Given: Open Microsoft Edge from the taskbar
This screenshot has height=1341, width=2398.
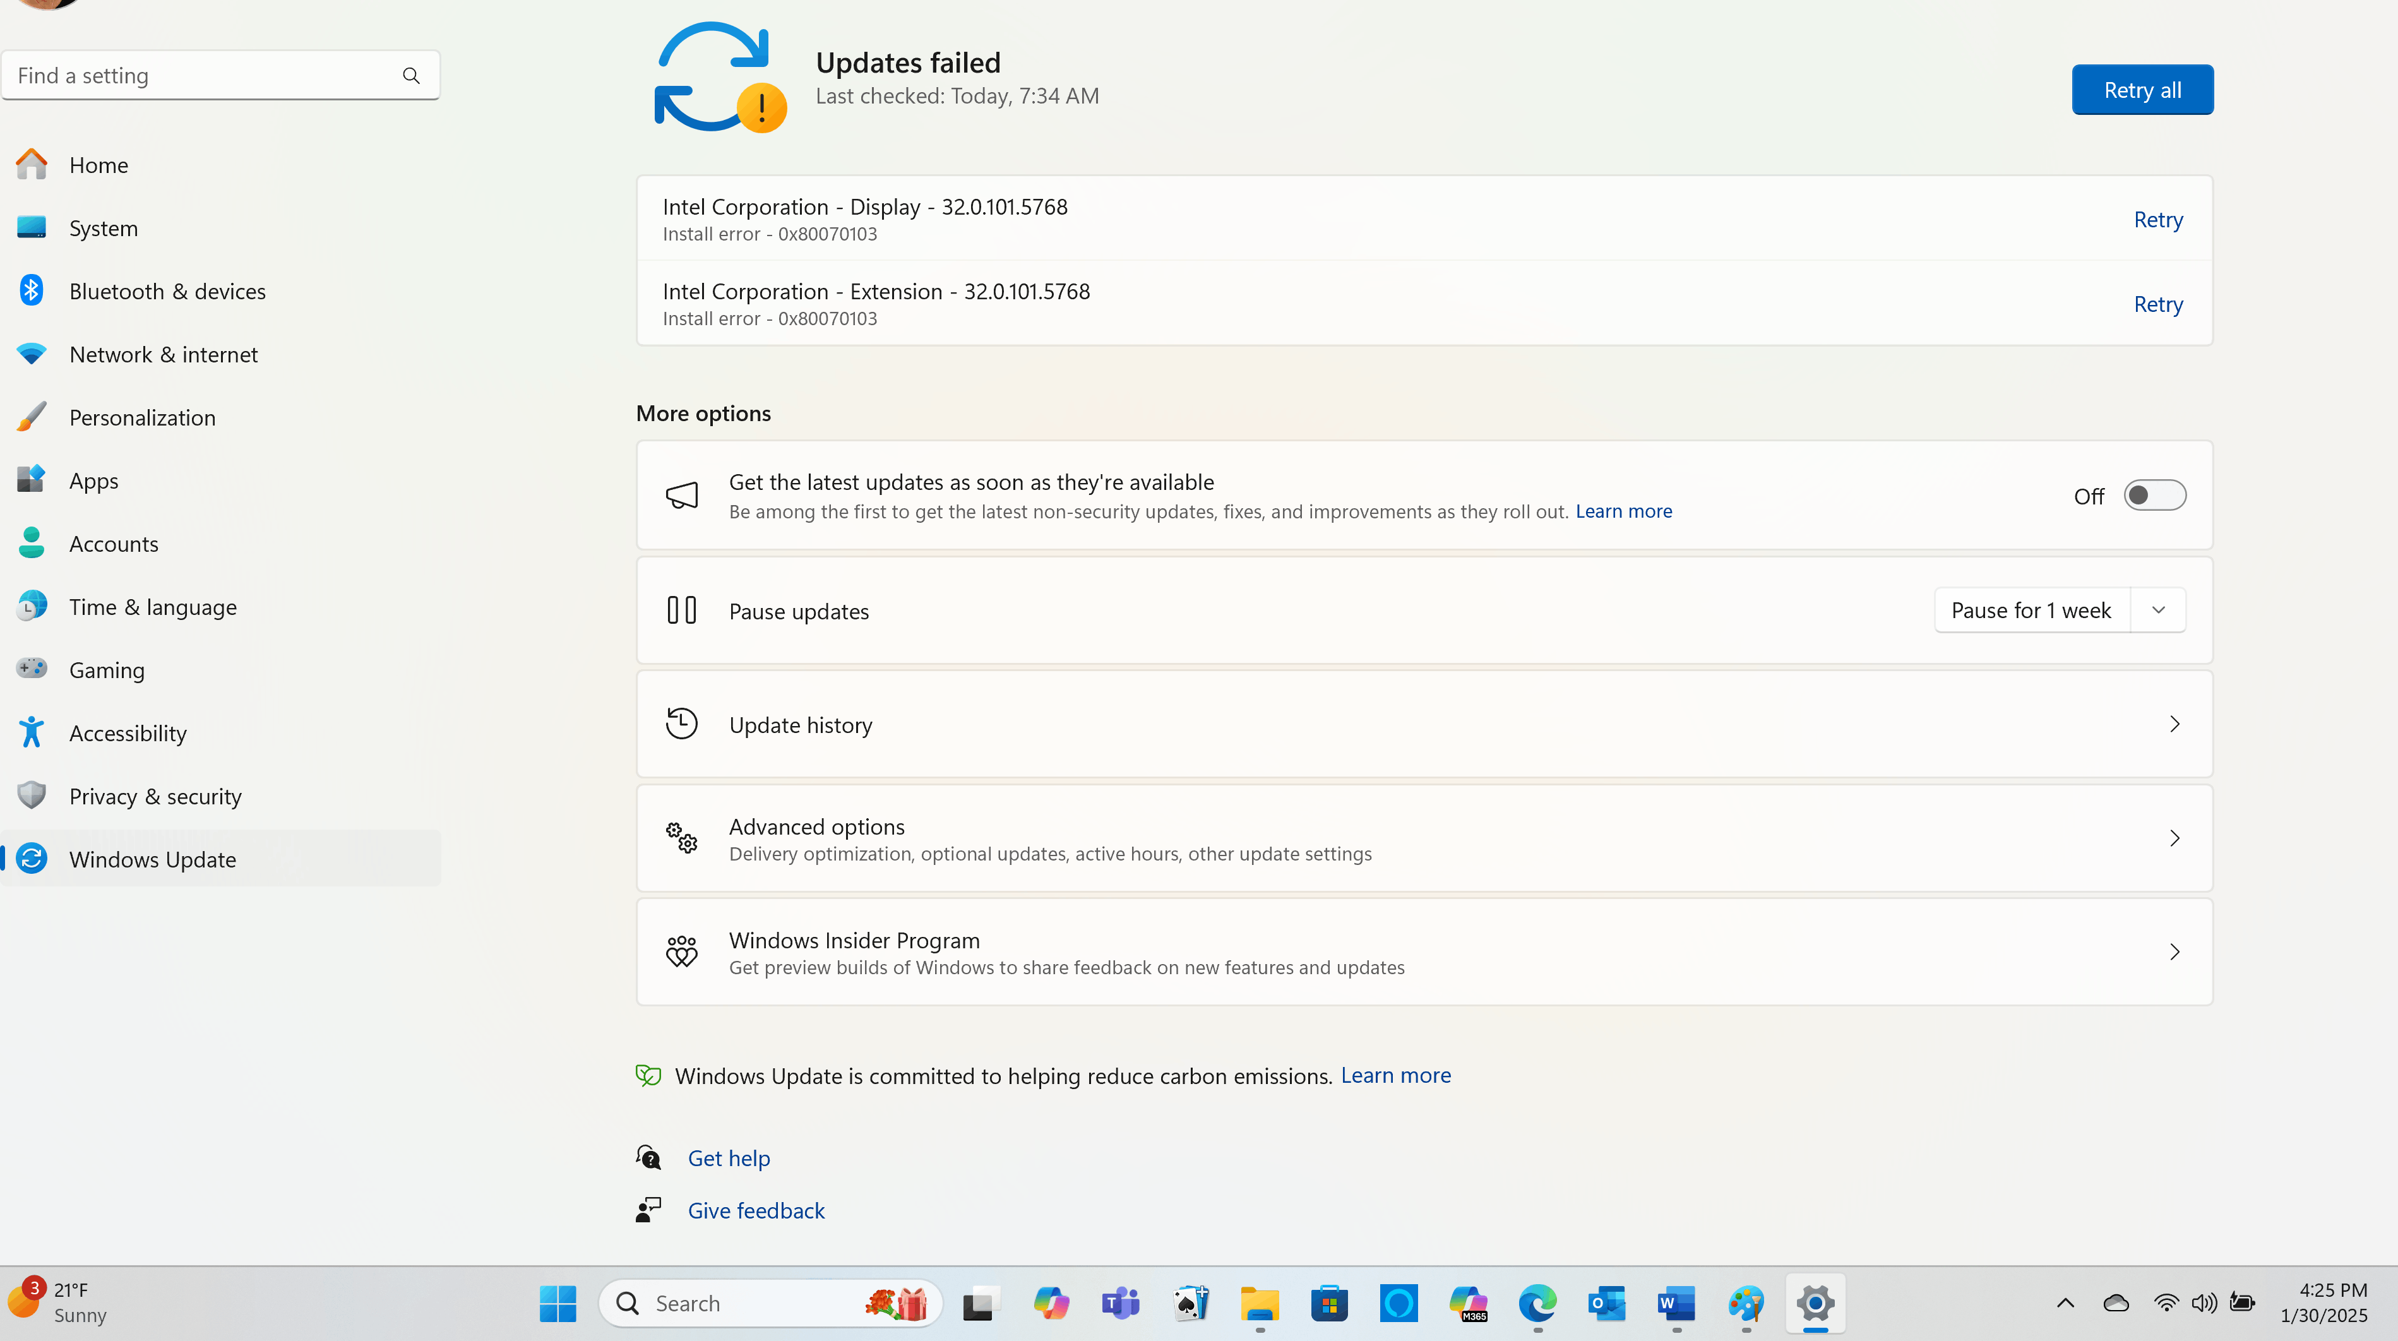Looking at the screenshot, I should coord(1537,1303).
